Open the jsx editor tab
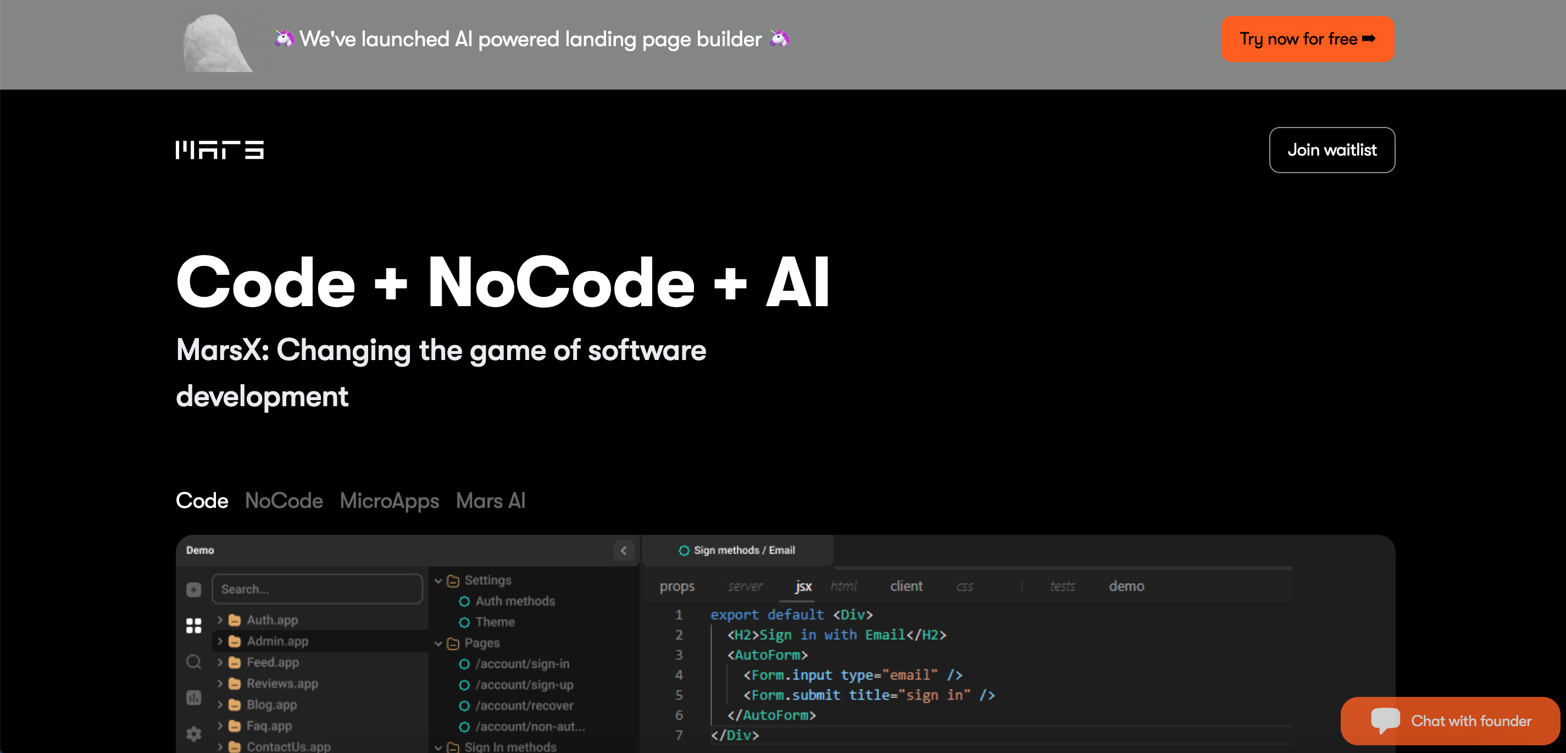The image size is (1566, 753). coord(803,586)
